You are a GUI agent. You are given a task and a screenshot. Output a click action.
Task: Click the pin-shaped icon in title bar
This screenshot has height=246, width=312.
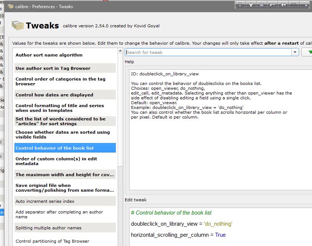(284, 4)
